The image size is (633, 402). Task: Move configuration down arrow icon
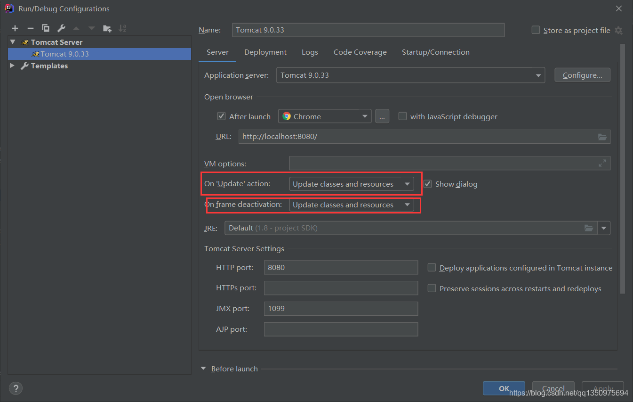92,28
